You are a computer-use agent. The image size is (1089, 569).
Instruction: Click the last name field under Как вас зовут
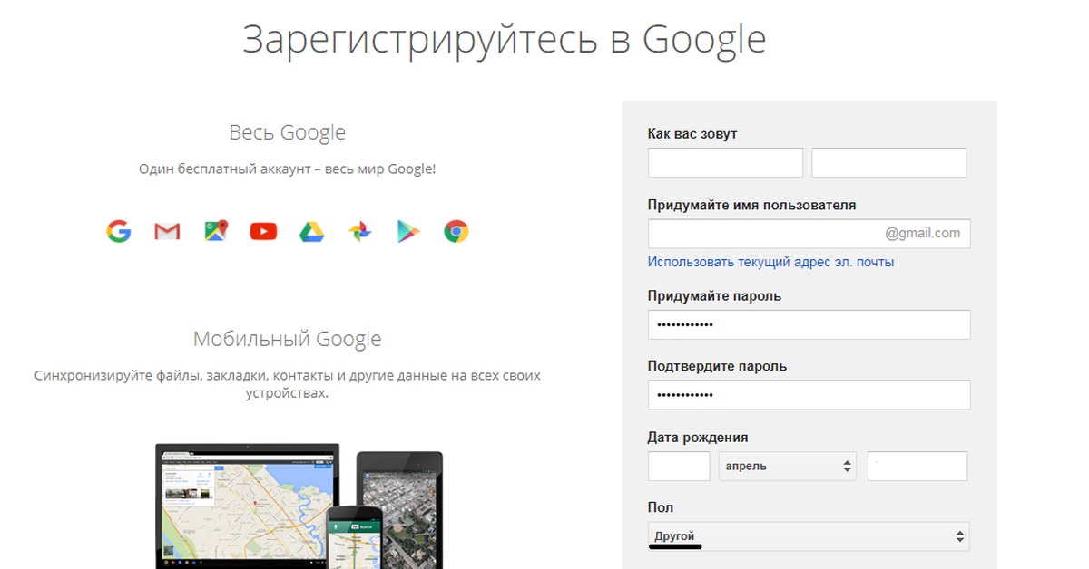pos(889,163)
